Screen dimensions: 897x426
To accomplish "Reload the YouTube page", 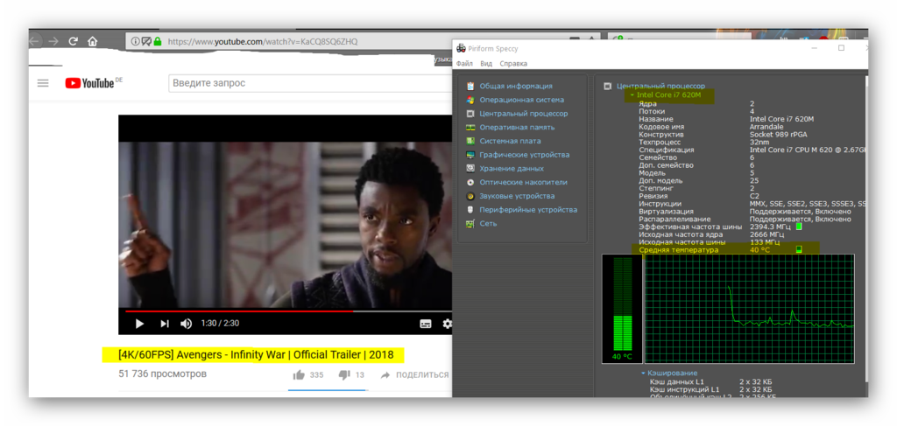I will (73, 41).
